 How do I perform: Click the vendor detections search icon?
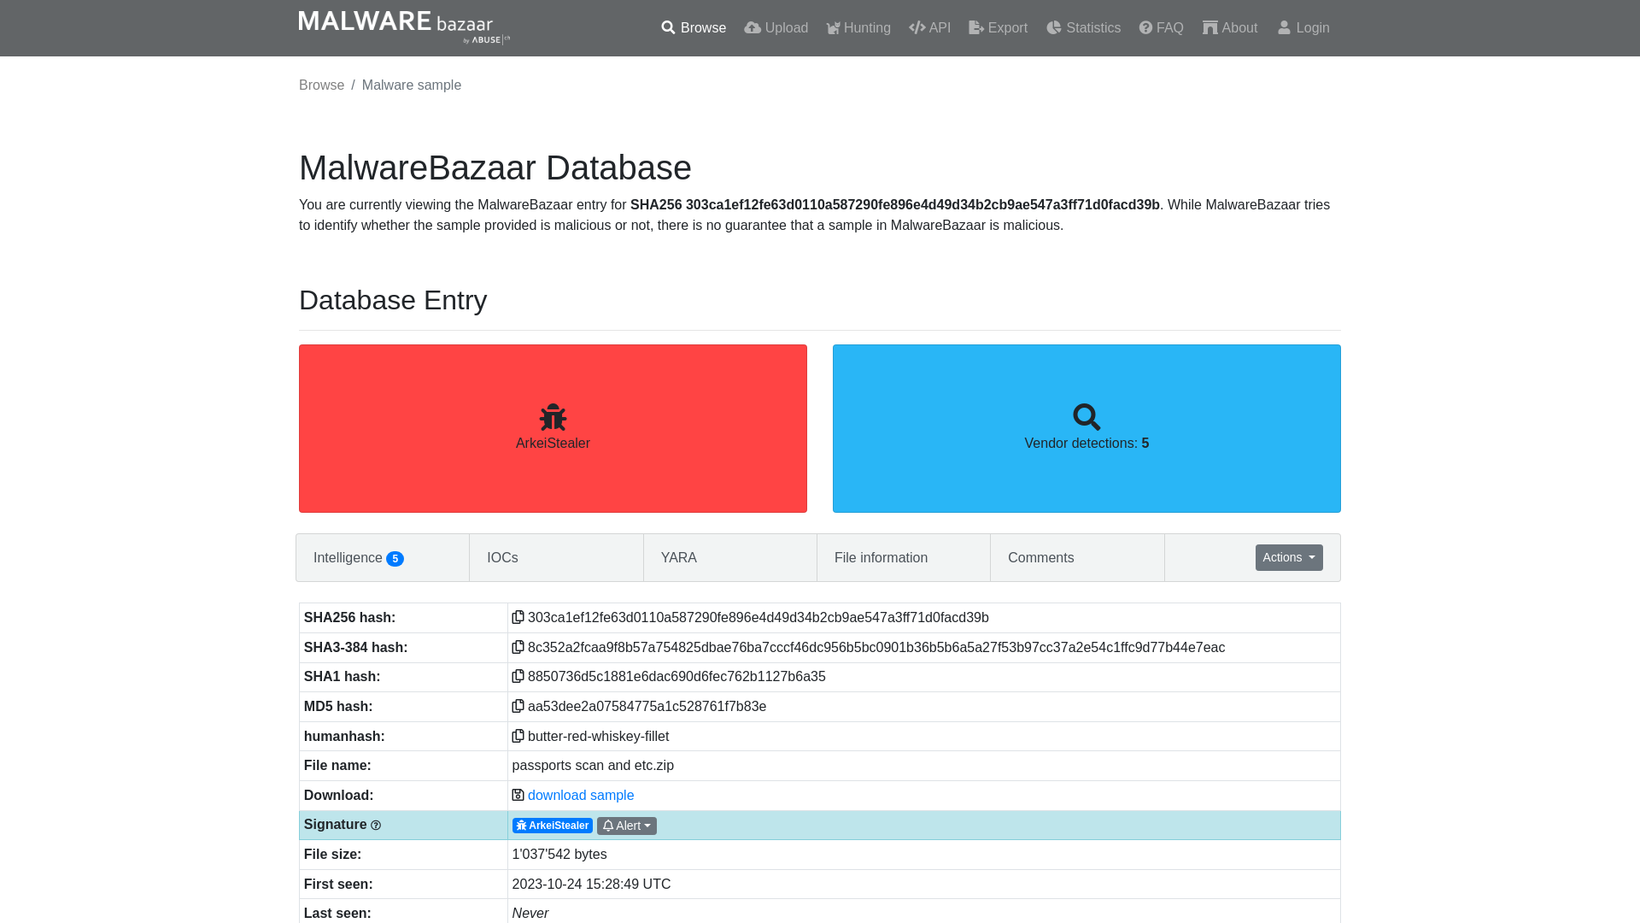pos(1087,417)
